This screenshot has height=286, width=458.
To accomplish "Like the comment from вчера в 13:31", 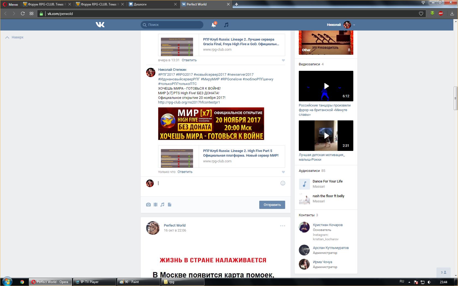I will 283,60.
